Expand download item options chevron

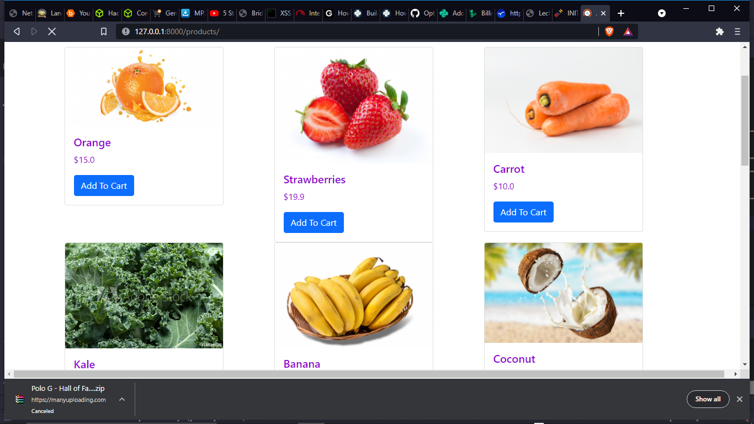coord(122,399)
